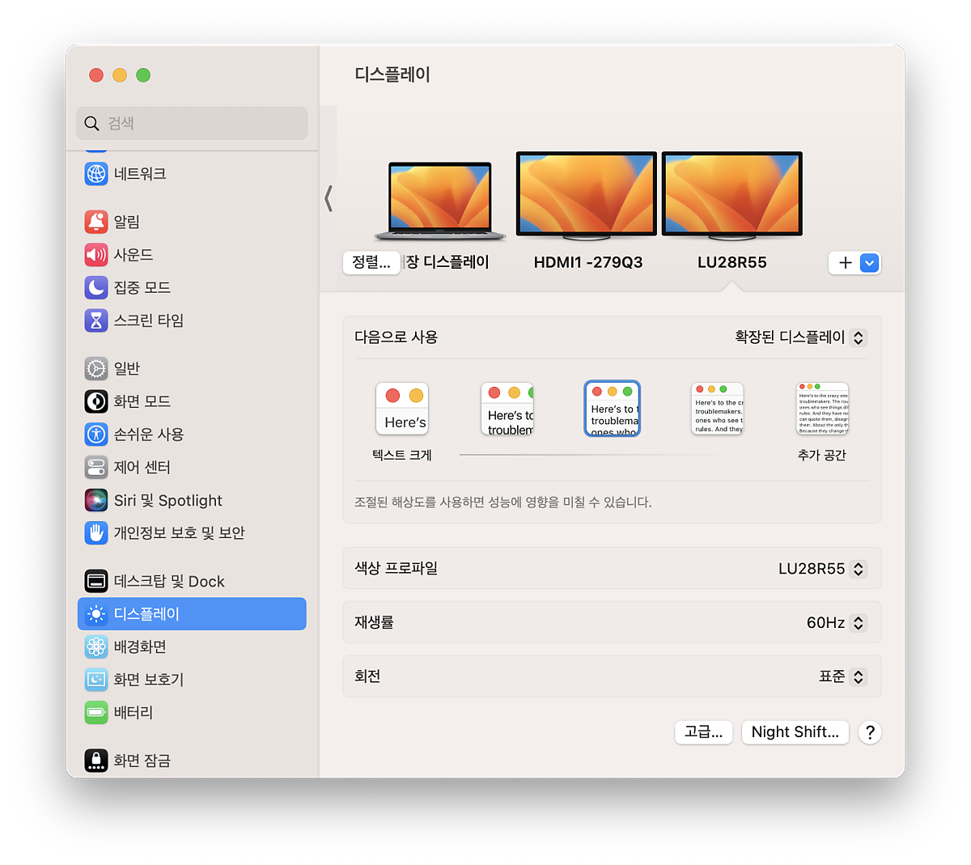Image resolution: width=971 pixels, height=865 pixels.
Task: Open 네트워크 in the sidebar
Action: click(x=192, y=174)
